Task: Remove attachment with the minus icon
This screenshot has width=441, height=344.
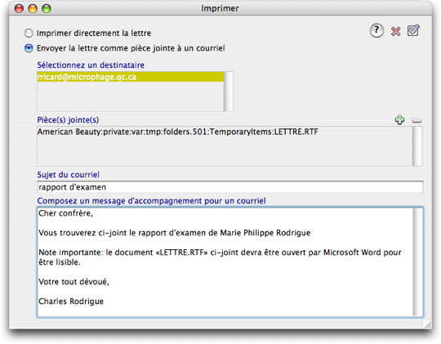Action: (416, 120)
